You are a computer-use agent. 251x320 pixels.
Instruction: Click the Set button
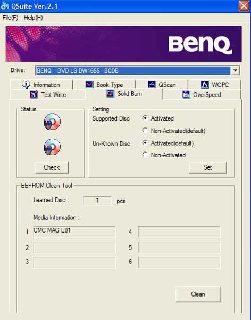pos(207,167)
